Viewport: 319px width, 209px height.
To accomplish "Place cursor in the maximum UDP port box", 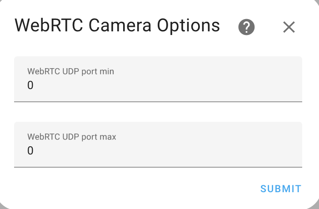I will [x=158, y=144].
